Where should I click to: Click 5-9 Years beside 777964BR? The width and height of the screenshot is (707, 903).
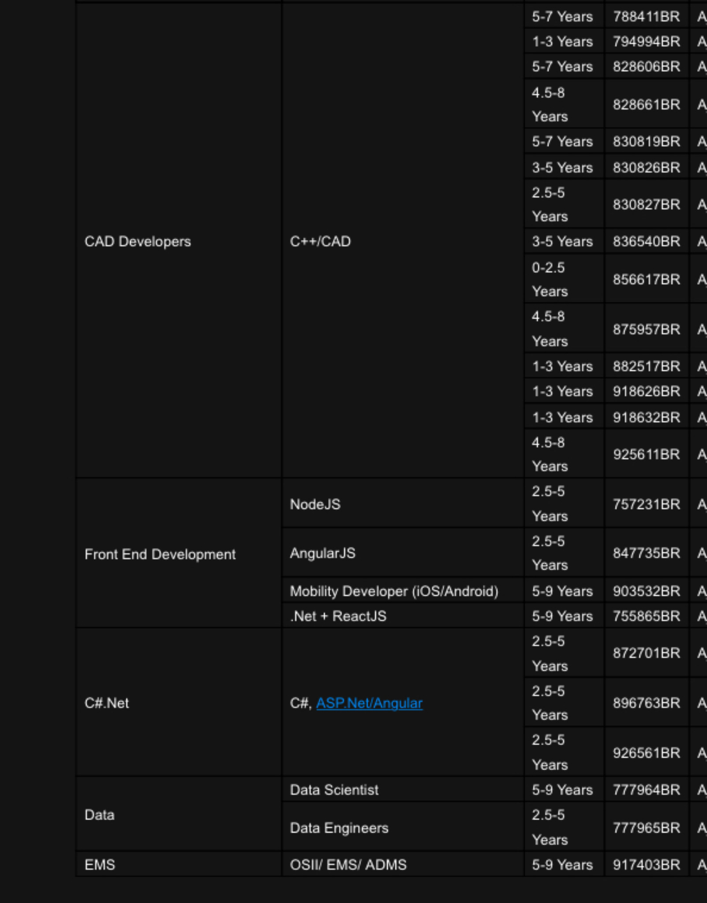click(x=564, y=789)
